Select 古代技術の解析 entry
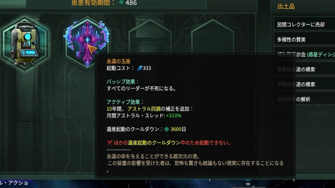The image size is (335, 188). point(304,99)
